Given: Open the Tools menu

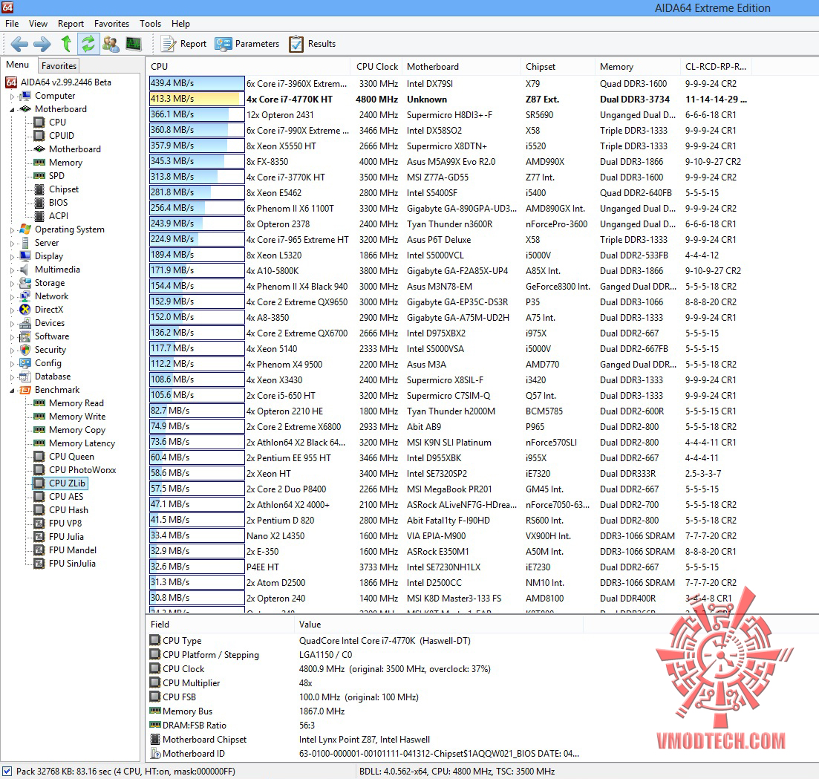Looking at the screenshot, I should tap(151, 24).
